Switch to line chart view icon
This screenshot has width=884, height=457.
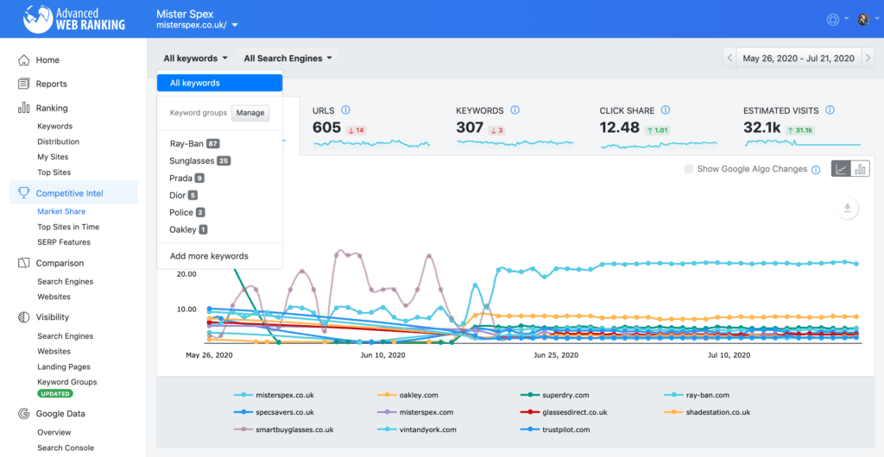[841, 169]
